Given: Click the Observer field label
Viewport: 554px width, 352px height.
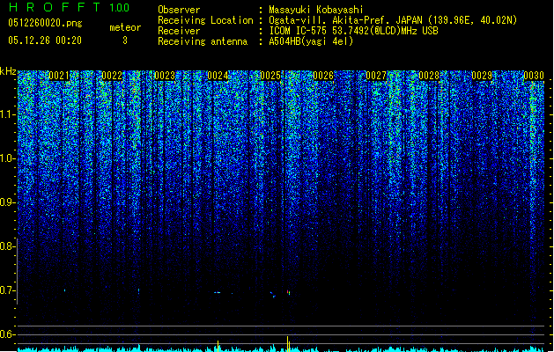Looking at the screenshot, I should (x=179, y=10).
